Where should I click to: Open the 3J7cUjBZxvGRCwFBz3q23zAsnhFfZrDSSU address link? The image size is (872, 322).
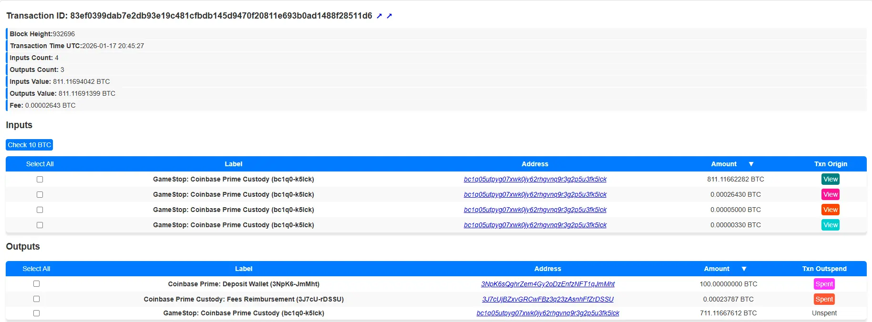point(547,299)
